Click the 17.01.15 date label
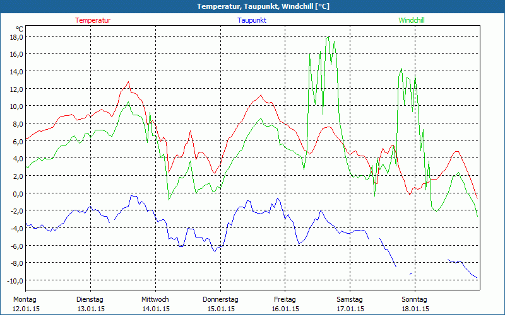 pyautogui.click(x=350, y=309)
